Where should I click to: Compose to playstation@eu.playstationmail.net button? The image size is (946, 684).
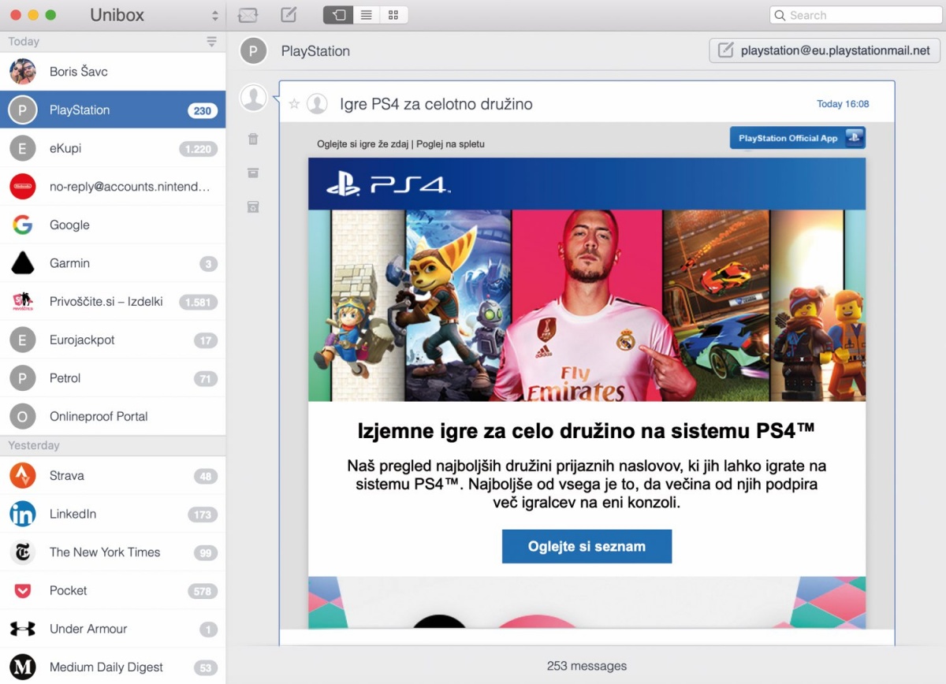[x=825, y=50]
